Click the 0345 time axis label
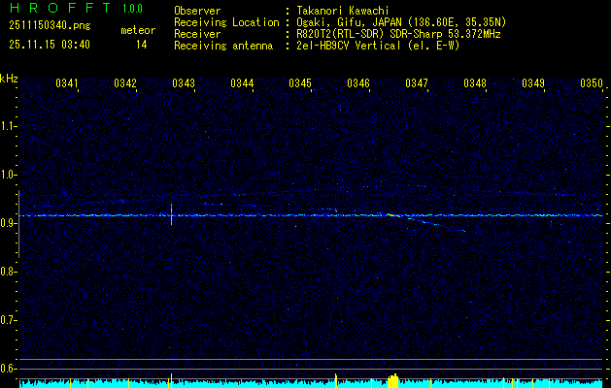 click(x=300, y=83)
